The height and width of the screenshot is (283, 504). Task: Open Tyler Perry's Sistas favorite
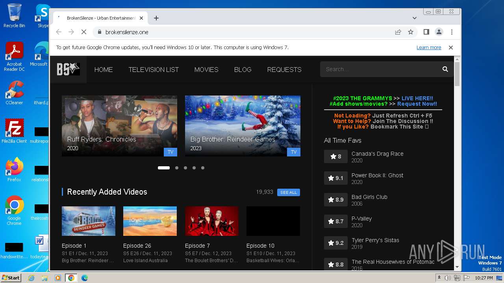(375, 240)
